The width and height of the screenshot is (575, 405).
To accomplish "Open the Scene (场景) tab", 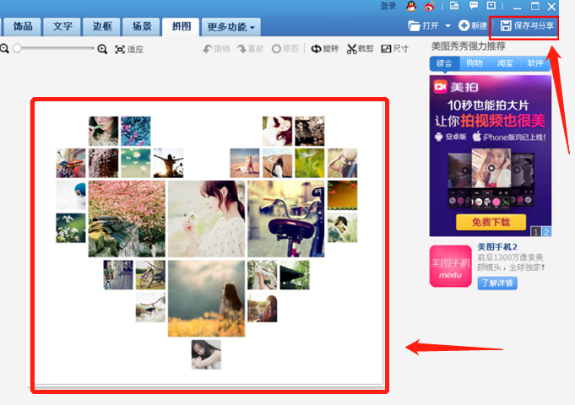I will pyautogui.click(x=142, y=27).
